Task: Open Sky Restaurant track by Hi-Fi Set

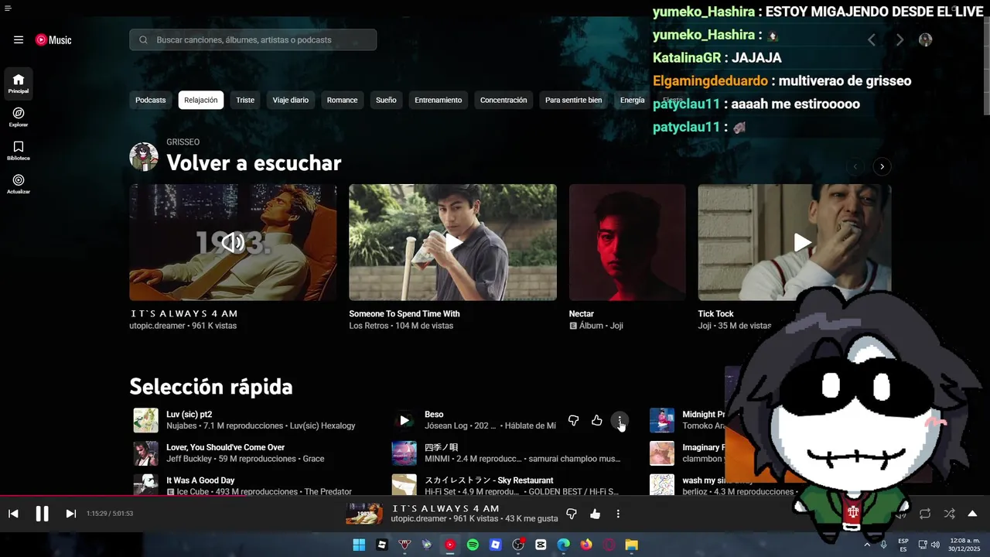Action: click(x=489, y=480)
